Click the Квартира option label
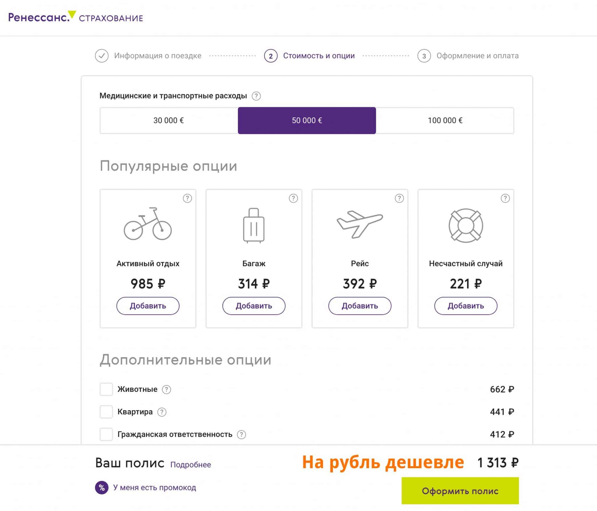Screen dimensions: 597x511 tap(135, 412)
